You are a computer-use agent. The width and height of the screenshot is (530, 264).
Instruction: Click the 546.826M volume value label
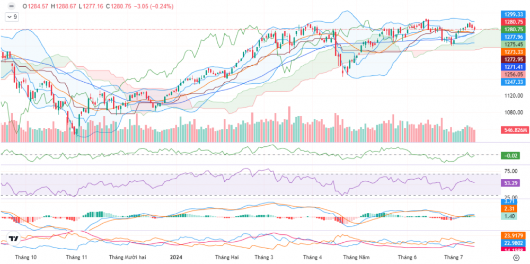click(515, 130)
